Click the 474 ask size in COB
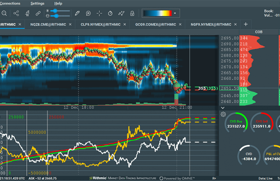This screenshot has width=280, height=181. (244, 50)
